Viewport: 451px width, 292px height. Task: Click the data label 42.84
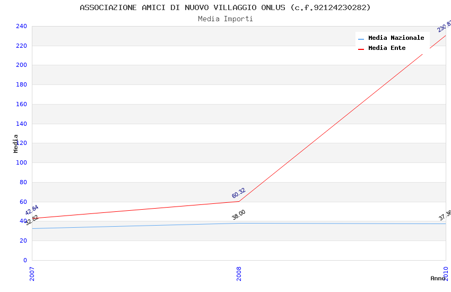click(32, 210)
